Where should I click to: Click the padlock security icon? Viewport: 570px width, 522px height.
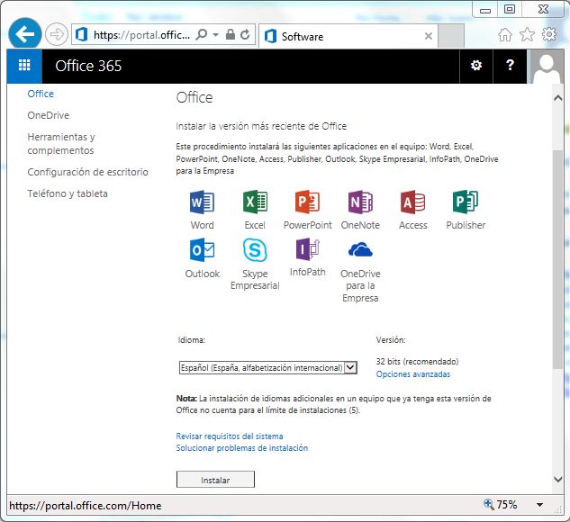[231, 34]
